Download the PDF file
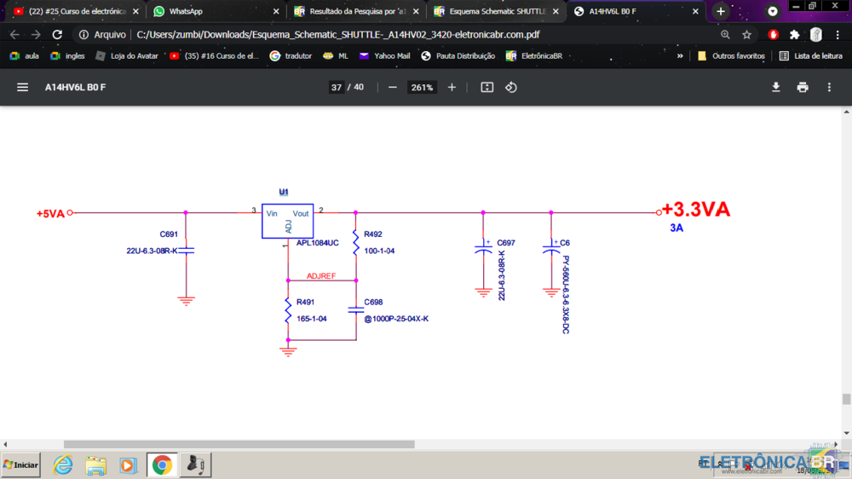The height and width of the screenshot is (479, 852). pyautogui.click(x=776, y=88)
